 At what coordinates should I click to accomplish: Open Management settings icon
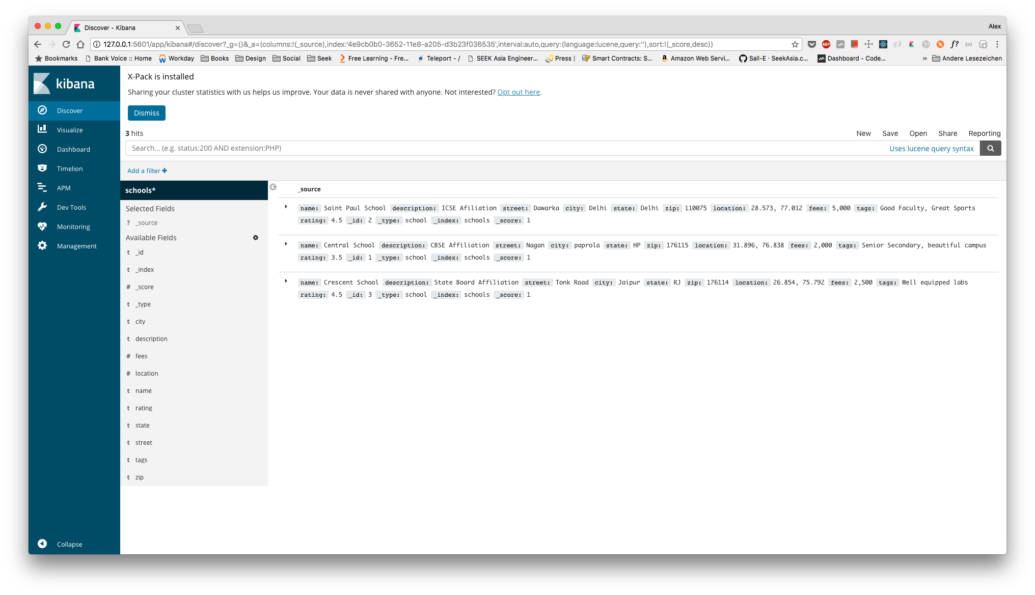click(x=43, y=246)
